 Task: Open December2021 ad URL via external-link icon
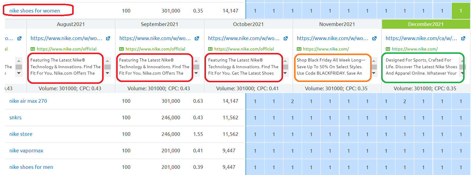click(463, 39)
